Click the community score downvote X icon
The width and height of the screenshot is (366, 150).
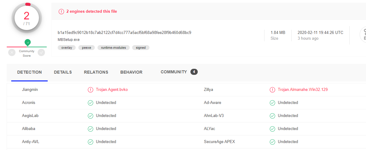point(12,52)
